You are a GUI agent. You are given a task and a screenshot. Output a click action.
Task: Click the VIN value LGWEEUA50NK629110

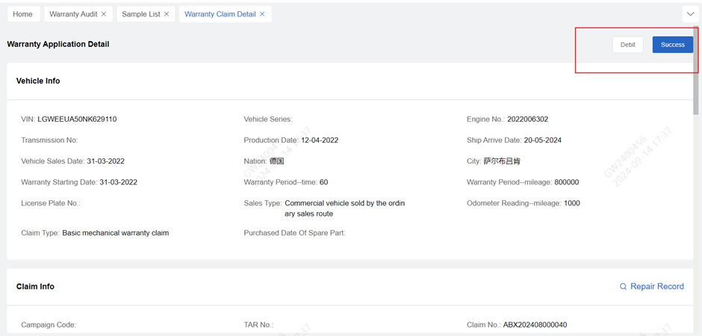click(78, 119)
